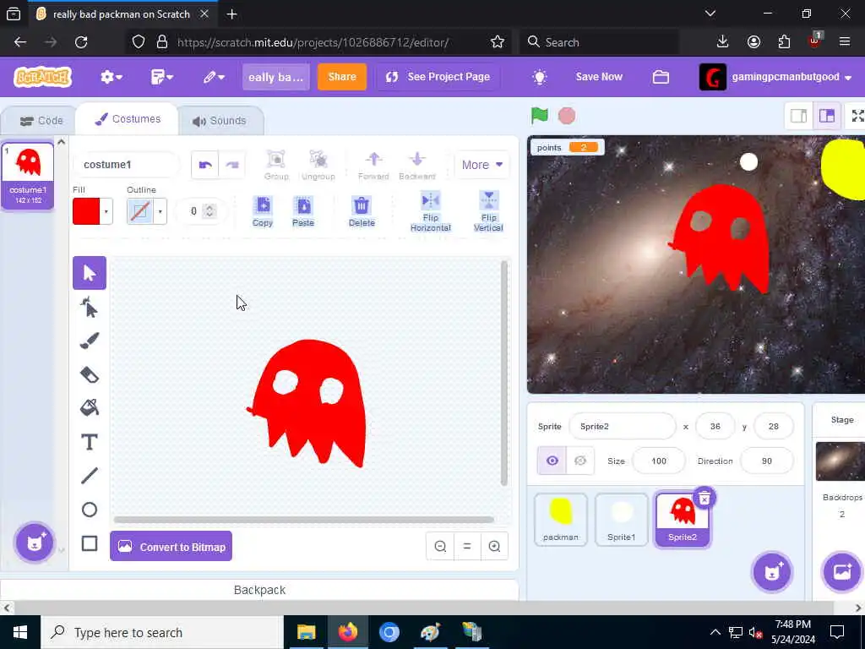Select the packman sprite thumbnail
865x649 pixels.
coord(561,520)
